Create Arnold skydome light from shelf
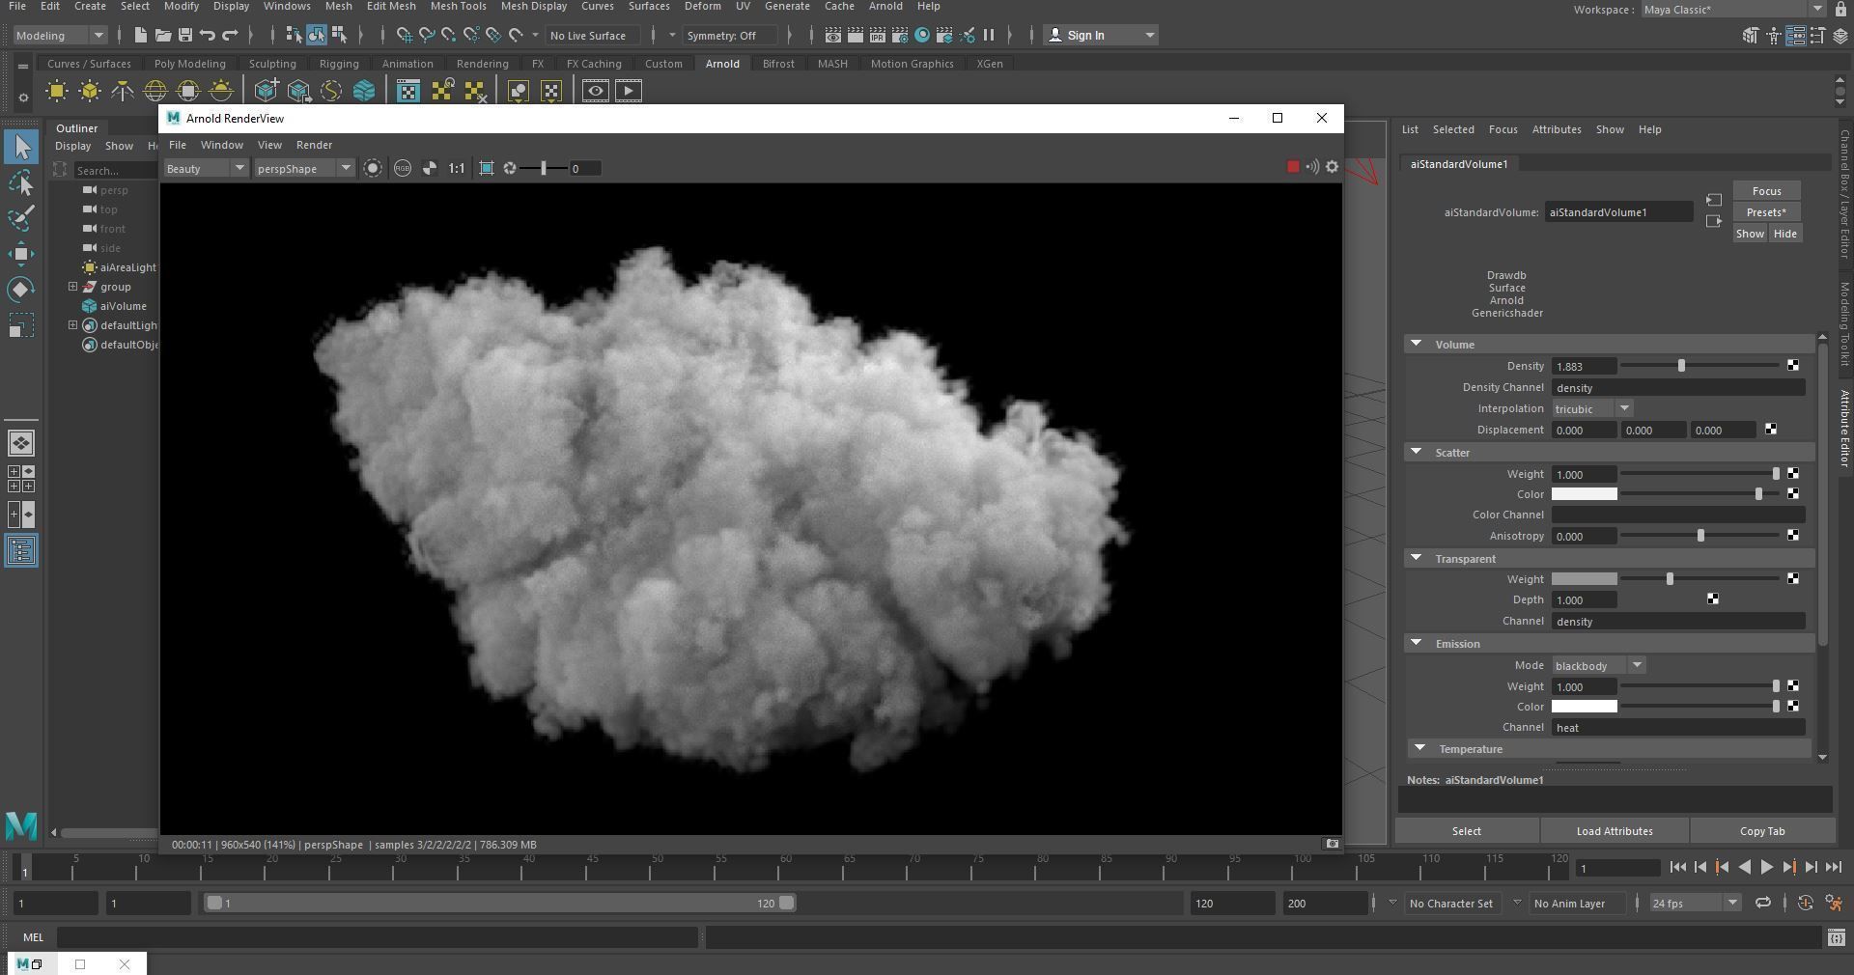The image size is (1854, 975). [155, 91]
